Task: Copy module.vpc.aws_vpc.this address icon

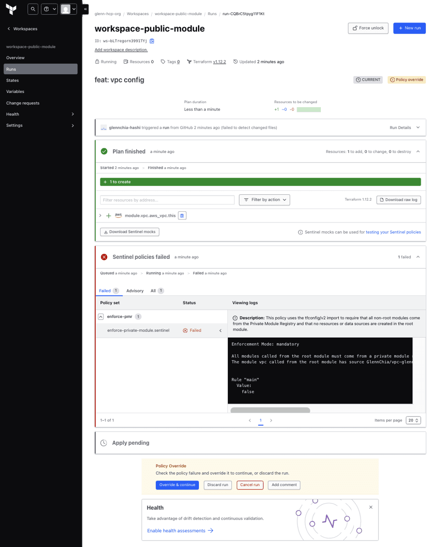Action: [182, 216]
